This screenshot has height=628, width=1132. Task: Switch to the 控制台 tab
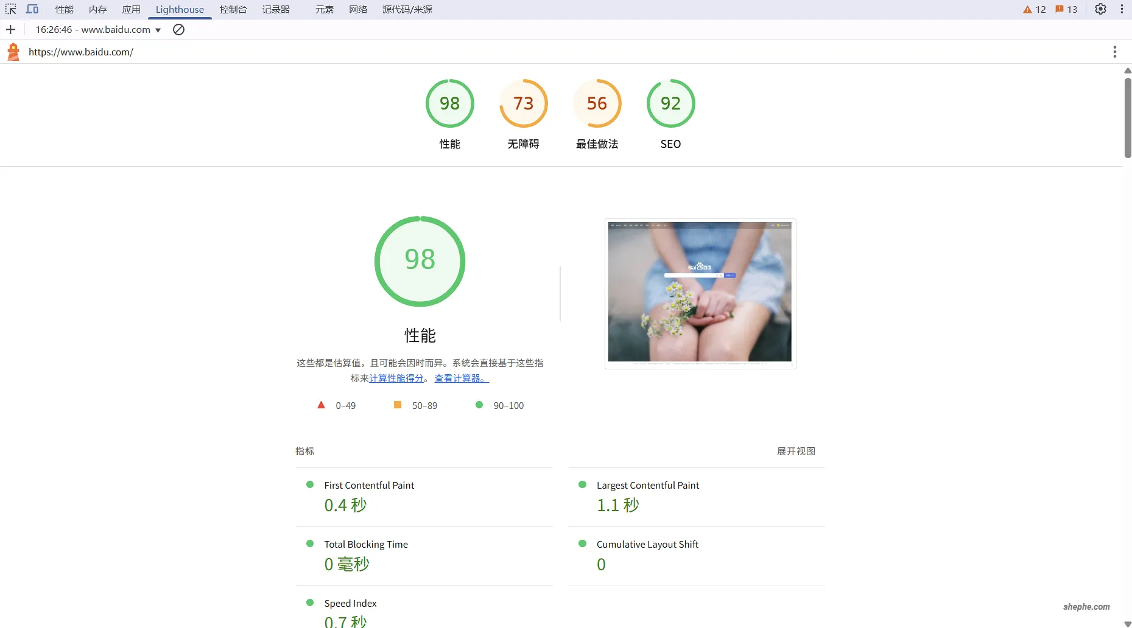tap(233, 9)
